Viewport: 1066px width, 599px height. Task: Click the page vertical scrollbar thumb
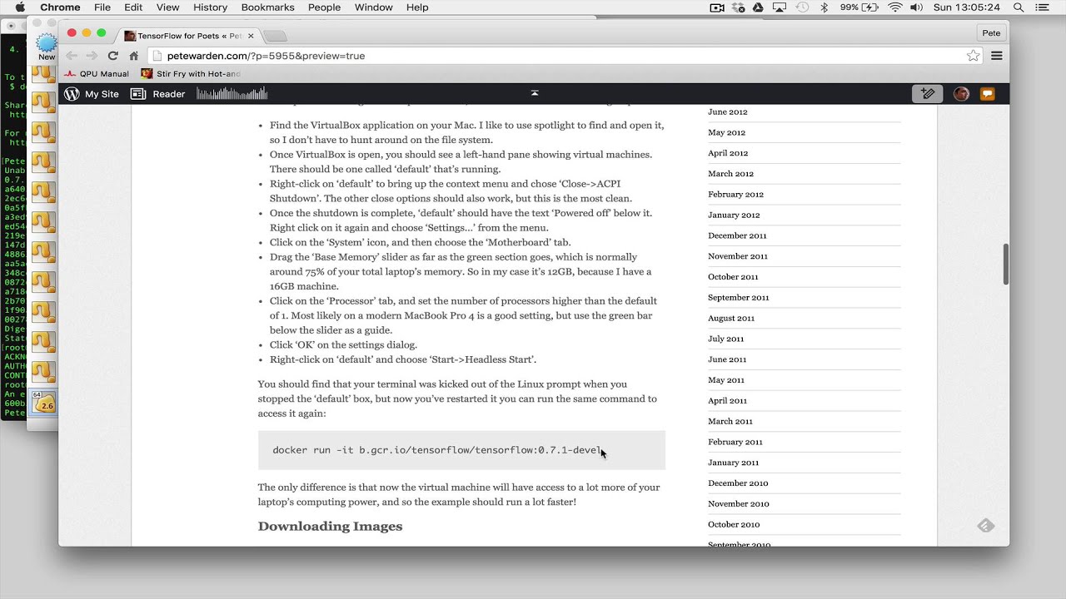pos(1005,265)
